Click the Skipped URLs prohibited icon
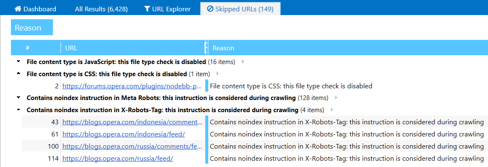 210,9
